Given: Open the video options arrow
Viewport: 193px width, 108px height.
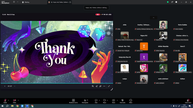Looking at the screenshot, I should [18, 100].
